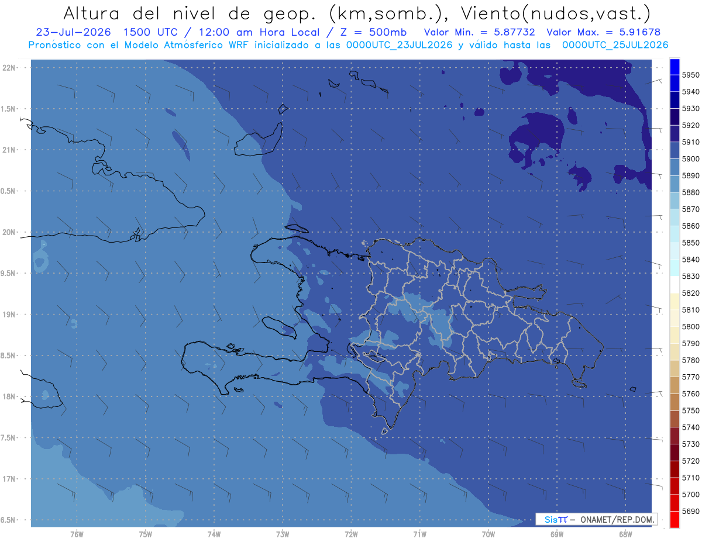Click the '5780' legend value
Image resolution: width=702 pixels, height=542 pixels.
[x=691, y=360]
